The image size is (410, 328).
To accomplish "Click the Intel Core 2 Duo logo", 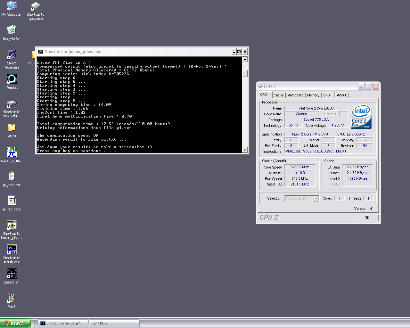I will click(361, 117).
